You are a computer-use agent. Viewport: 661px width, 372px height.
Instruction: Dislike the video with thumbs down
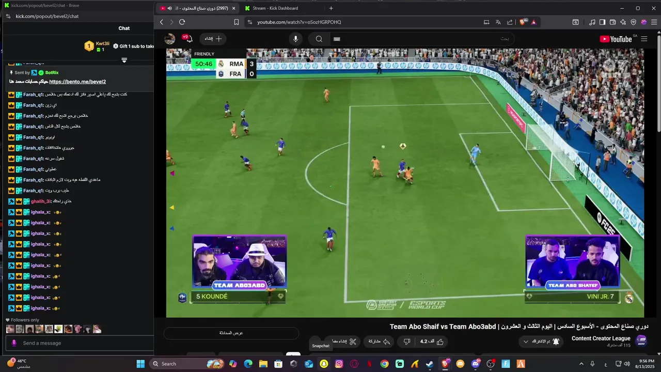[407, 342]
